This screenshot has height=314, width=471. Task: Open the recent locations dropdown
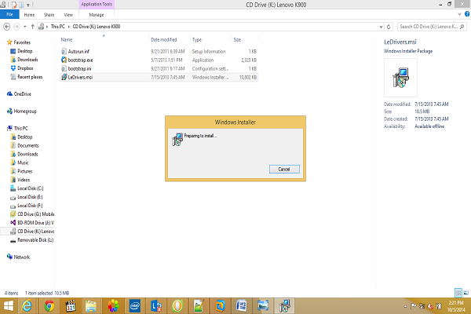pyautogui.click(x=25, y=27)
